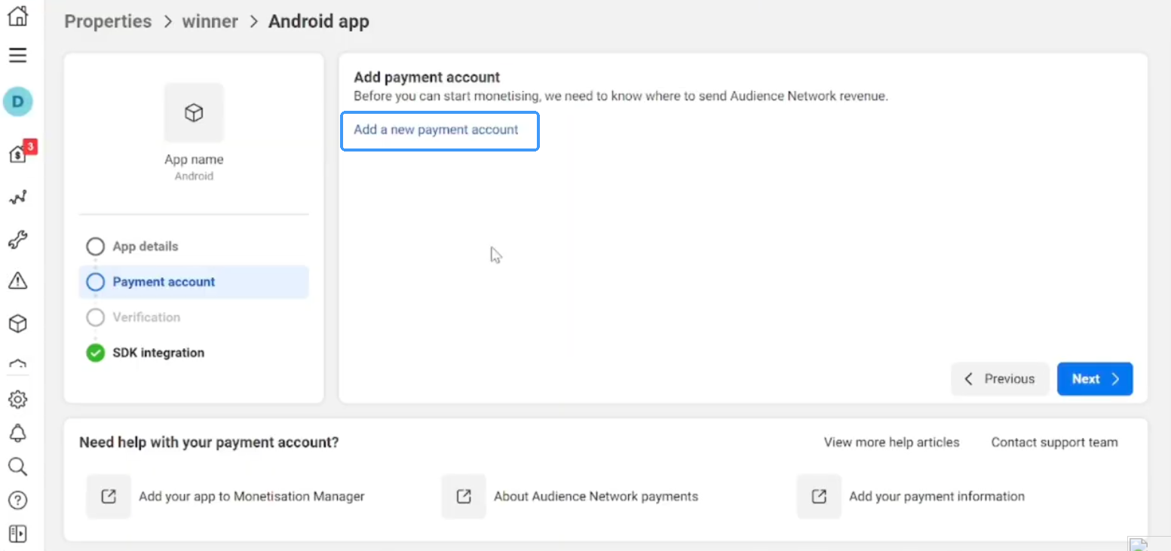Open the account avatar labeled D
The width and height of the screenshot is (1171, 551).
click(17, 101)
